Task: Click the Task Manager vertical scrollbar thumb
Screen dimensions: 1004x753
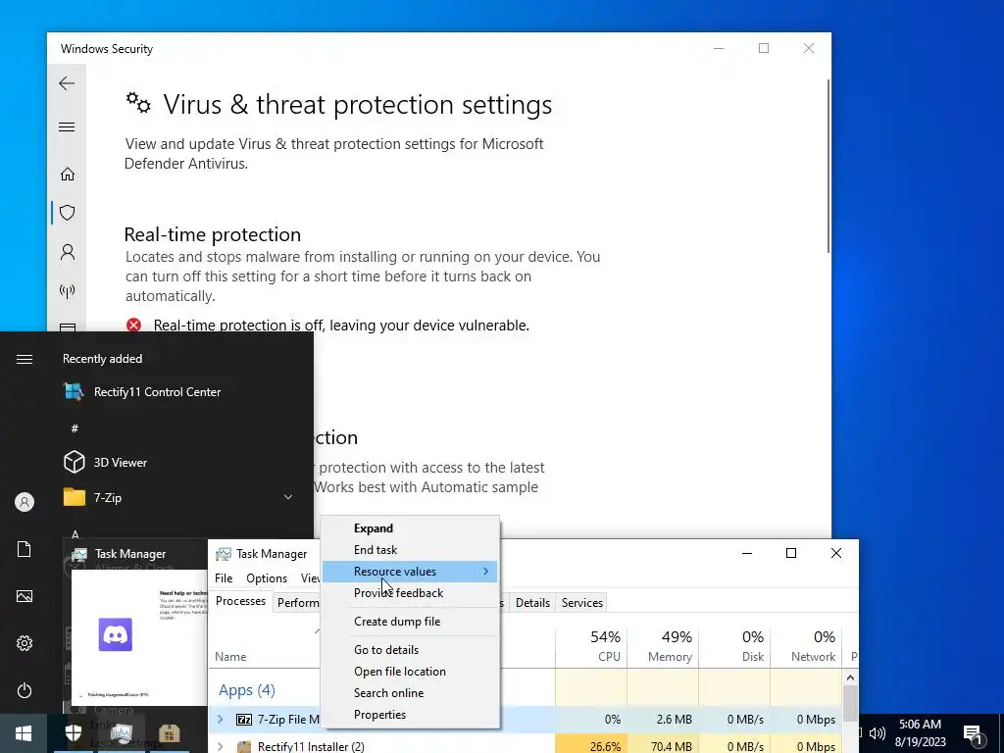Action: [850, 703]
